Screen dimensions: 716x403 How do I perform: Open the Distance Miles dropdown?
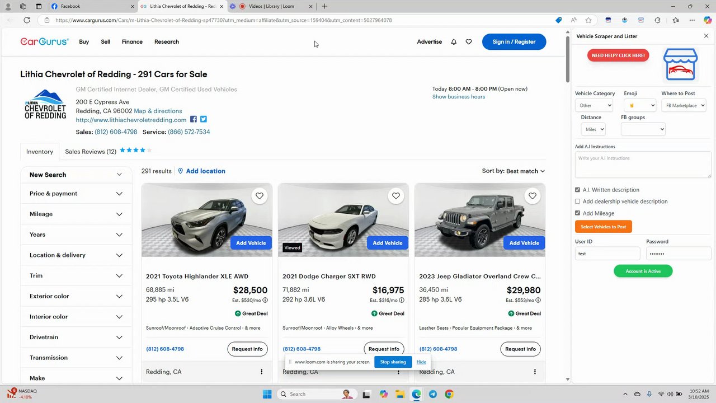click(x=593, y=129)
